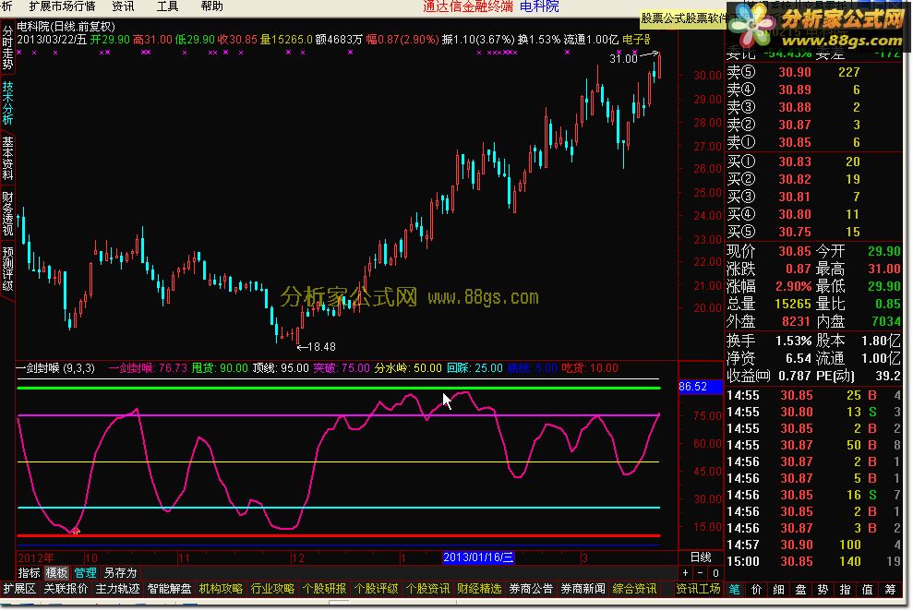Click the 管理 button below chart

coord(86,573)
